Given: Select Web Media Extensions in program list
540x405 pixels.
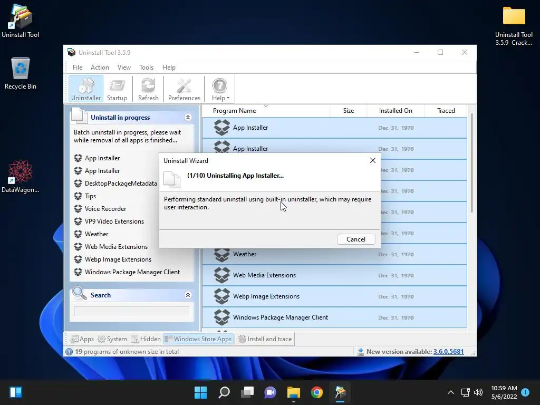Looking at the screenshot, I should pyautogui.click(x=334, y=275).
